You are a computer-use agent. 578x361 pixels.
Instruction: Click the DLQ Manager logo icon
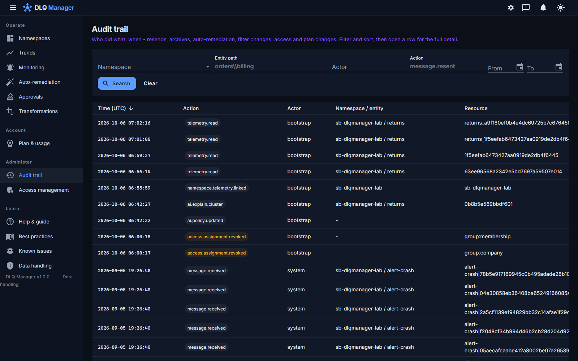(x=27, y=8)
